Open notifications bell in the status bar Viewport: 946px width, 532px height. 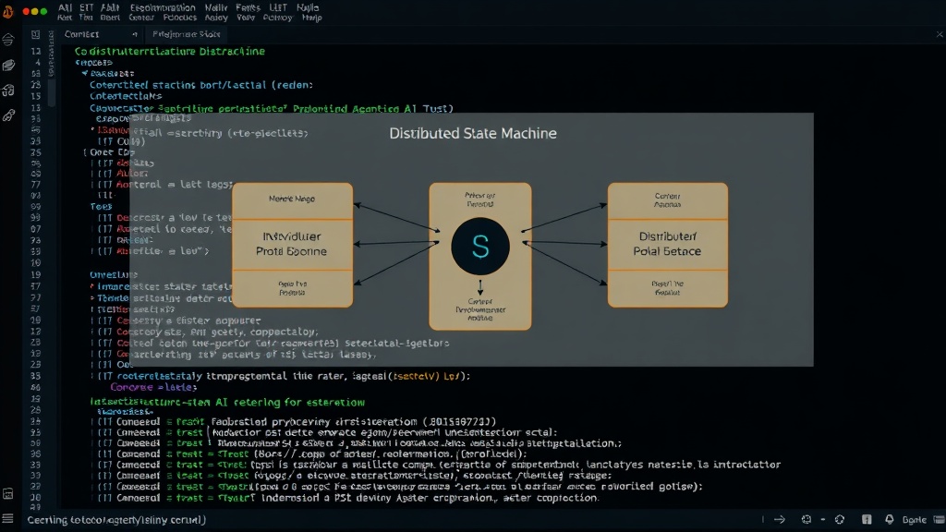[x=890, y=519]
